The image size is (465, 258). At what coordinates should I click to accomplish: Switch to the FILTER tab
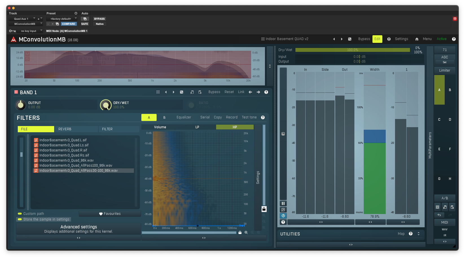coord(119,129)
